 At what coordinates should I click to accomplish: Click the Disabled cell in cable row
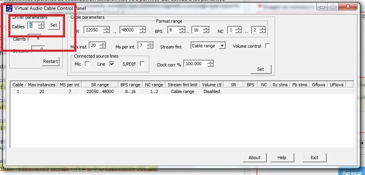212,91
